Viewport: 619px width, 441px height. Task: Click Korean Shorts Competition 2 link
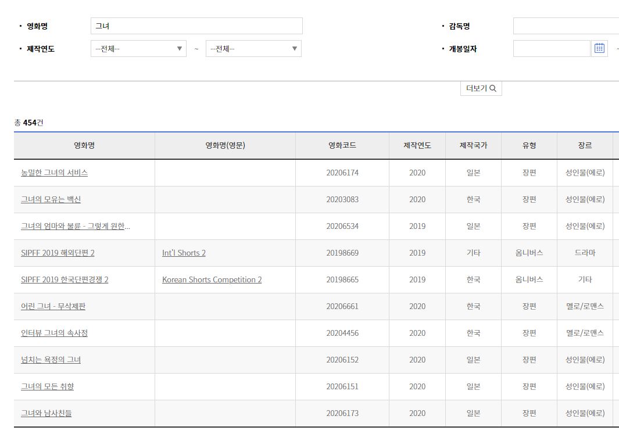coord(212,280)
